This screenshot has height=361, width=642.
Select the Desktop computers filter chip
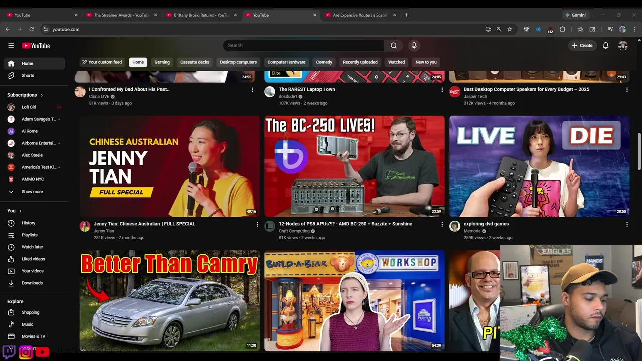tap(238, 62)
